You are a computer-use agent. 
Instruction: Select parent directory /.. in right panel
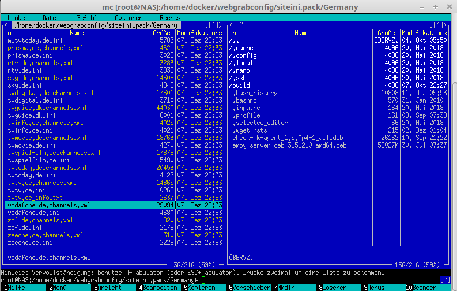tap(234, 40)
